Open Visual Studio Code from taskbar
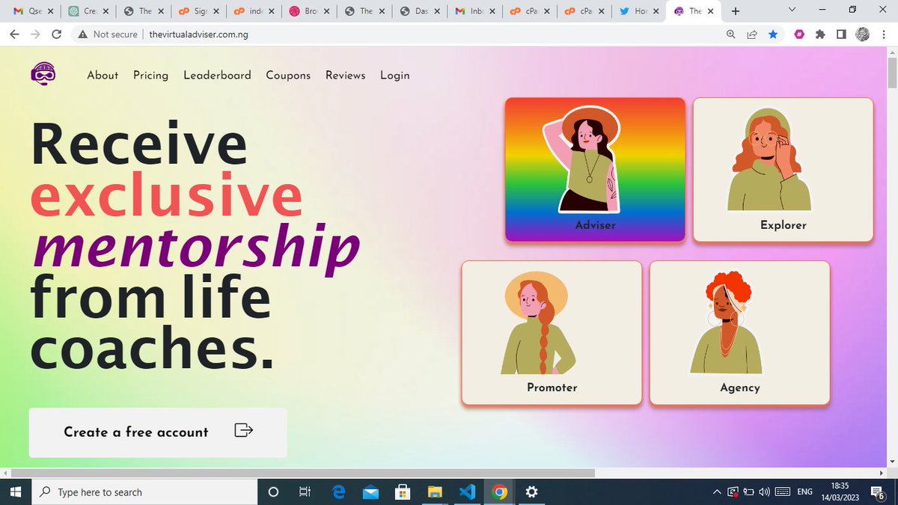This screenshot has width=898, height=505. click(468, 492)
